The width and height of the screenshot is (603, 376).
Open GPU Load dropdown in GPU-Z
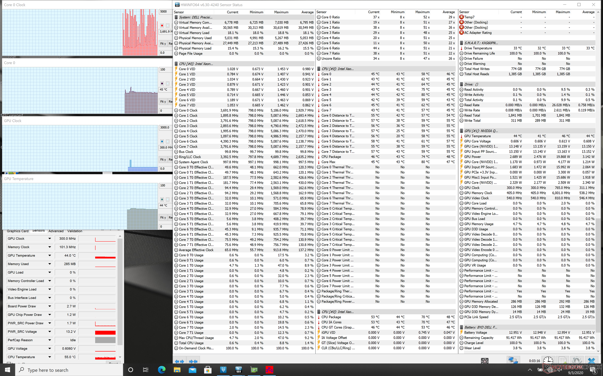[50, 273]
